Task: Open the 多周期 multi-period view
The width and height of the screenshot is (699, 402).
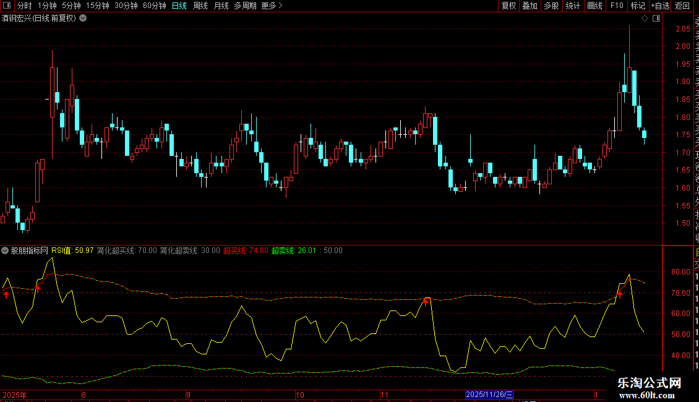Action: tap(245, 6)
